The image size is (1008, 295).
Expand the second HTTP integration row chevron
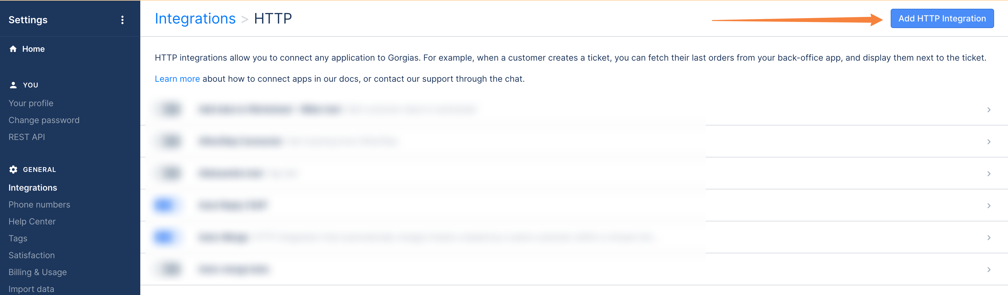(989, 142)
